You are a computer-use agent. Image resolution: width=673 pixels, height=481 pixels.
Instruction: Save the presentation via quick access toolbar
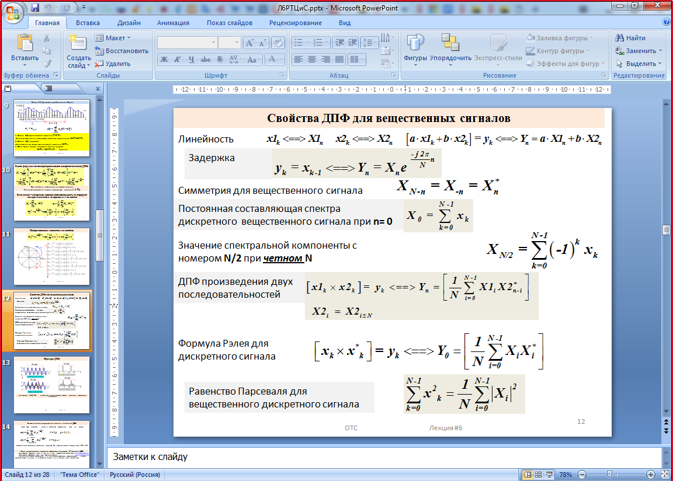(x=35, y=8)
